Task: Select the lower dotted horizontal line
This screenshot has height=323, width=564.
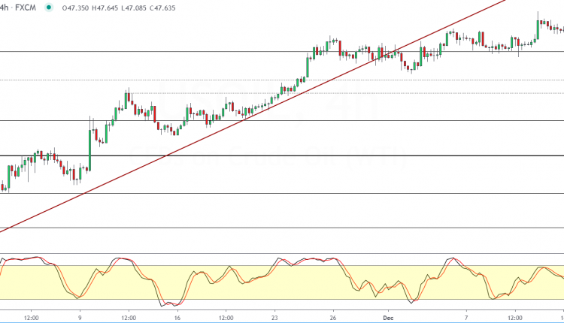Action: pyautogui.click(x=226, y=93)
